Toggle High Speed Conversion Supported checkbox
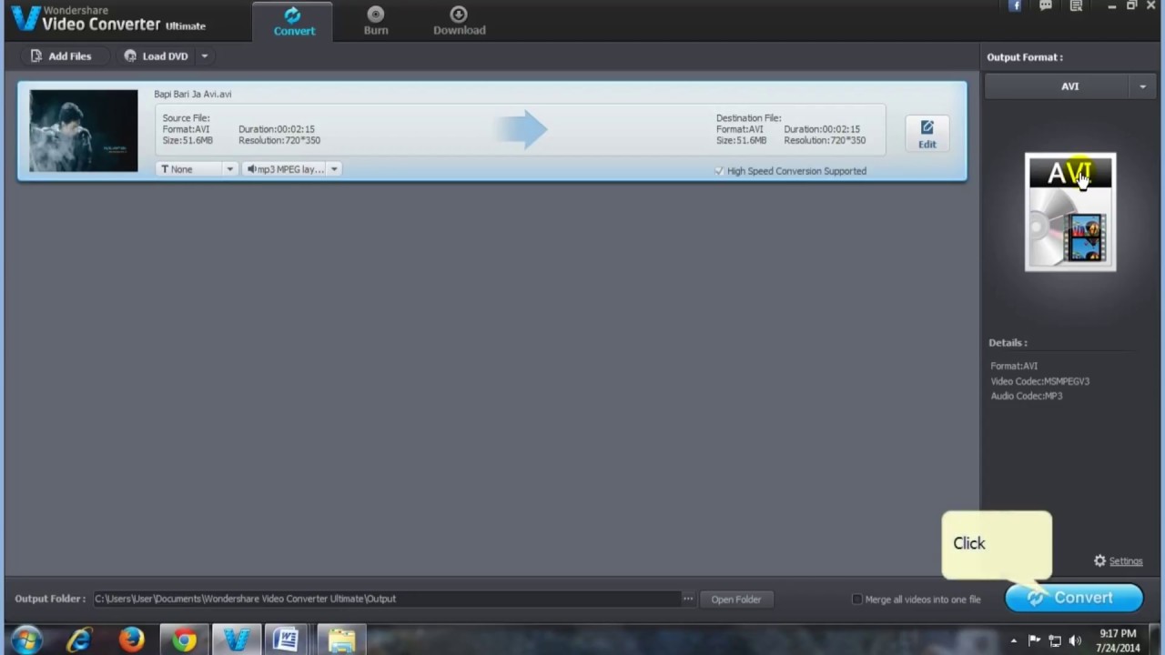Viewport: 1165px width, 655px height. 719,171
